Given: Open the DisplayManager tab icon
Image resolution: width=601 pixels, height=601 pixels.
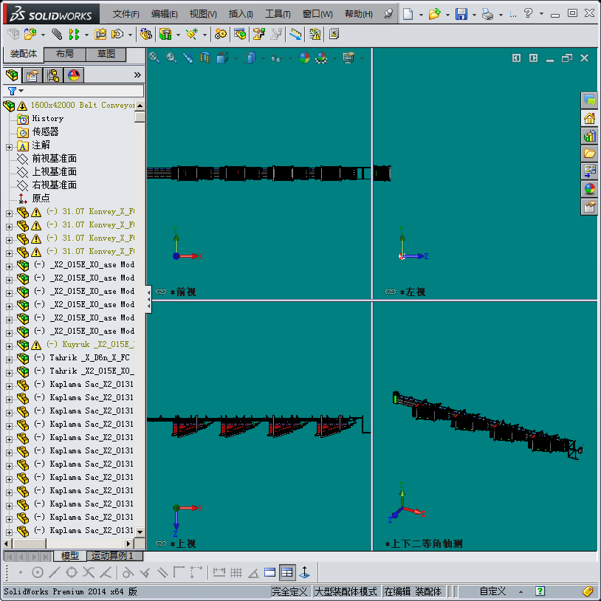Looking at the screenshot, I should pos(74,75).
